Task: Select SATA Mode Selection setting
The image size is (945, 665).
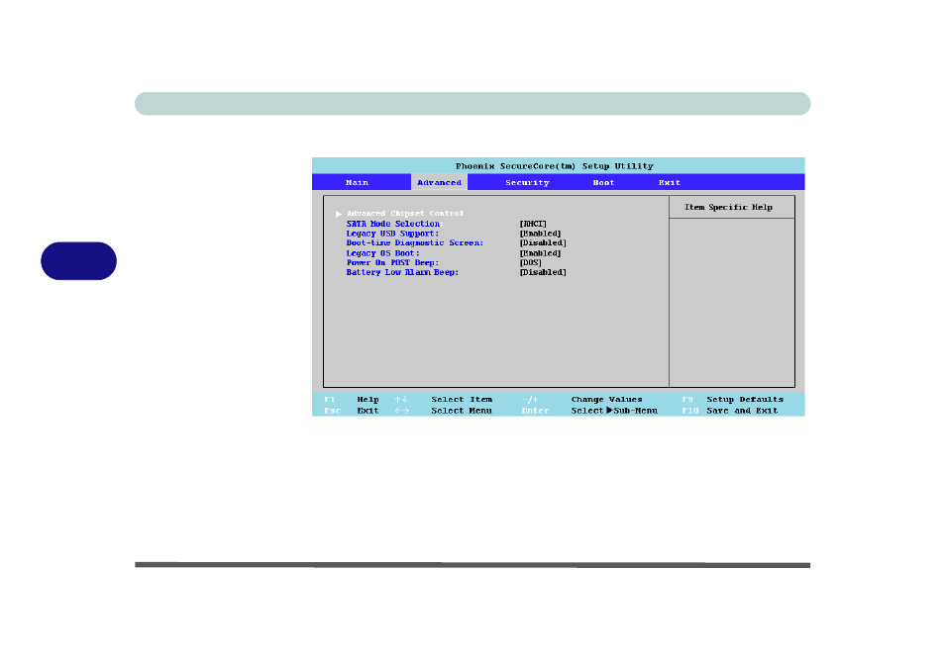Action: tap(393, 224)
